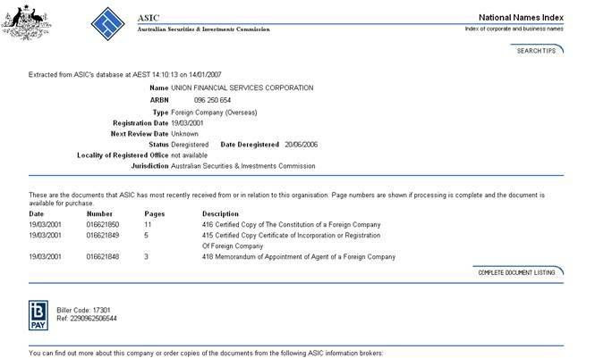Click the 418 Memorandum of Appointment of Agent description

(x=299, y=256)
